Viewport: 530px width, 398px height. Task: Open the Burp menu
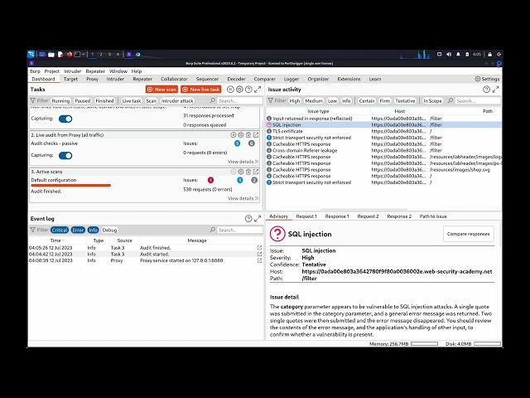(35, 71)
